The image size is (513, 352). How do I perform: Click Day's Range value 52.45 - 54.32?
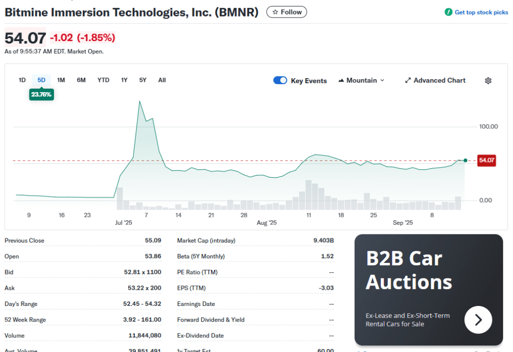point(142,304)
